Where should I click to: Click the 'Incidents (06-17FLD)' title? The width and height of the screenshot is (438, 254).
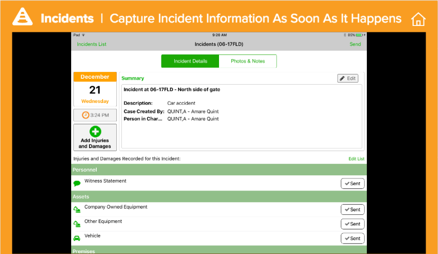pos(219,44)
